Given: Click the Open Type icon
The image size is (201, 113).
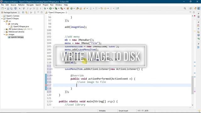Looking at the screenshot, I should pyautogui.click(x=78, y=8).
